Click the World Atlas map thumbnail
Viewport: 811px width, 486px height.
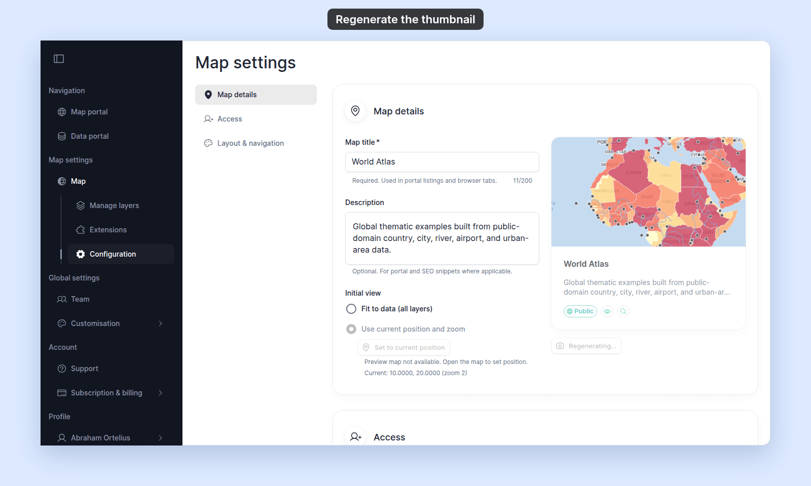(x=648, y=192)
